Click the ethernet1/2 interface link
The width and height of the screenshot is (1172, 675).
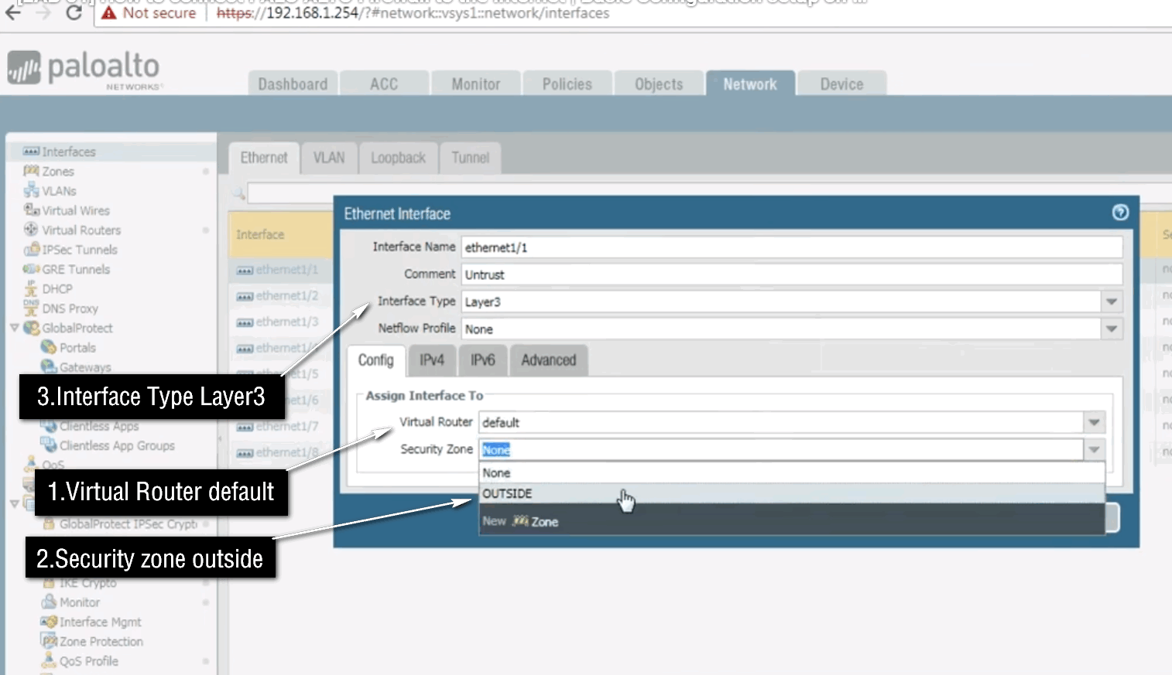[287, 296]
